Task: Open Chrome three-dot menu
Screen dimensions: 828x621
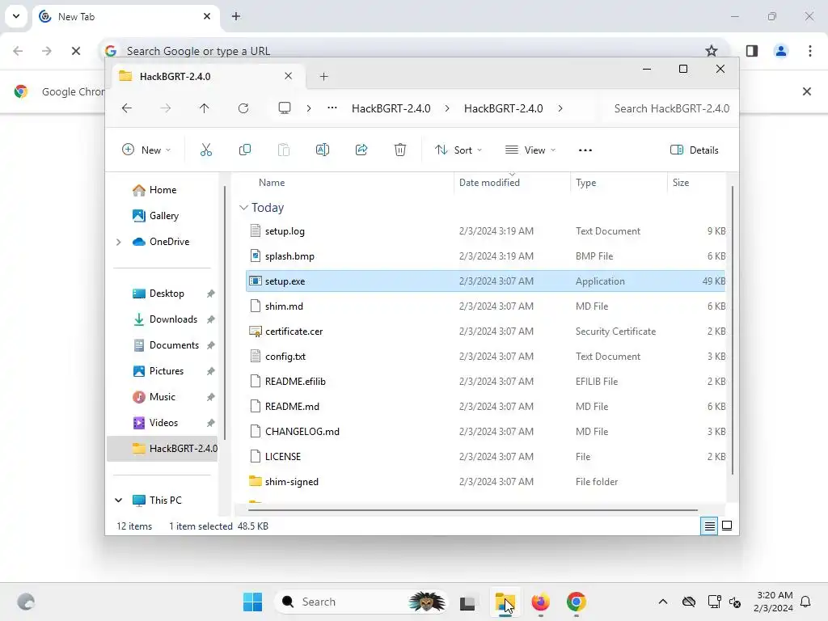Action: pyautogui.click(x=810, y=51)
